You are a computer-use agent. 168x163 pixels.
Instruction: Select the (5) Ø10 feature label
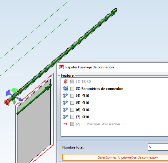click(82, 103)
